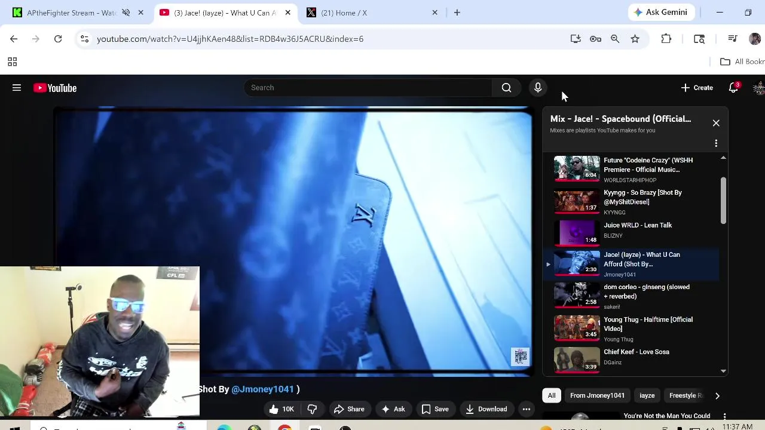Share the video

tap(349, 409)
